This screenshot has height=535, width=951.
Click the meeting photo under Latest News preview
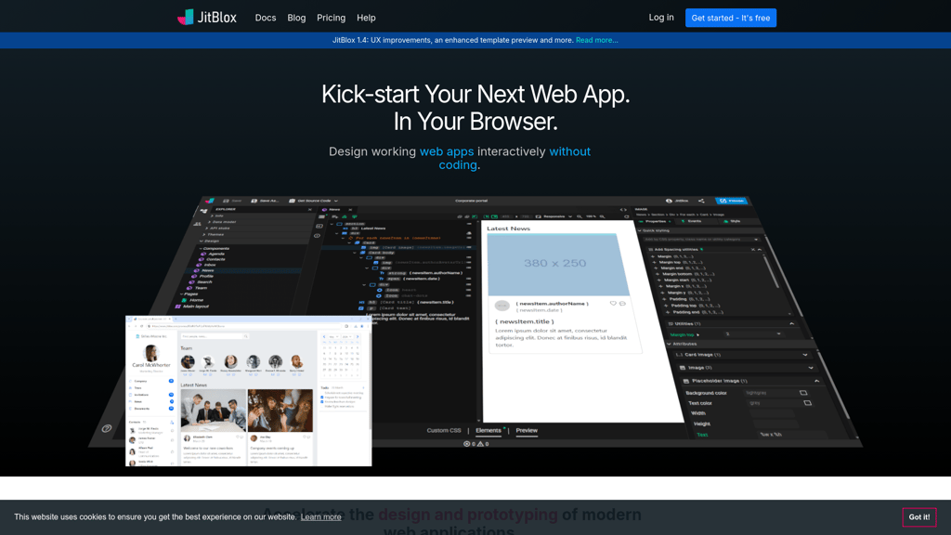pos(213,411)
